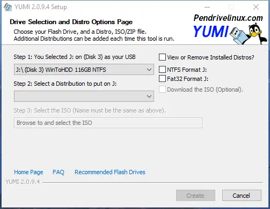Click the YUMI 2.0.9.4 Setup title text
This screenshot has width=270, height=209.
tap(41, 7)
